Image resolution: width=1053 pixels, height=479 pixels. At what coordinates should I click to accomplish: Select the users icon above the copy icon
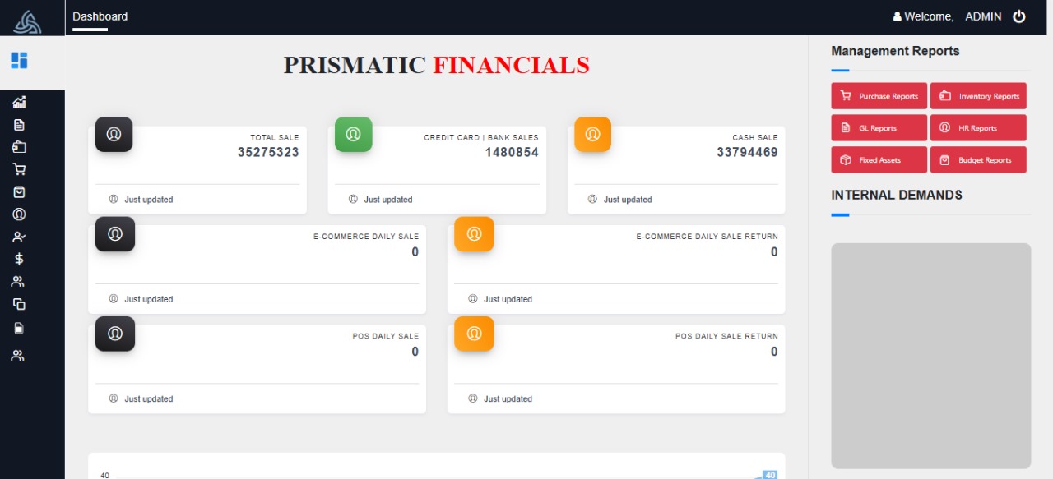(x=18, y=281)
